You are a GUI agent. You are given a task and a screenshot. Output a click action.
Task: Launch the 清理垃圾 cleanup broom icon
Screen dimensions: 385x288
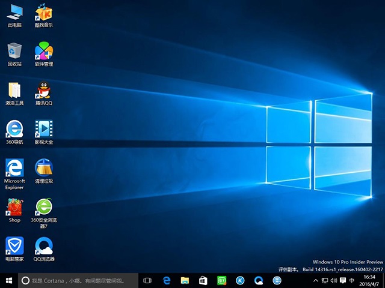tap(43, 168)
